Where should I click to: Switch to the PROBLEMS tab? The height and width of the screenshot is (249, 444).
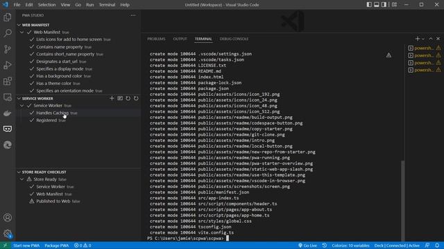click(156, 39)
